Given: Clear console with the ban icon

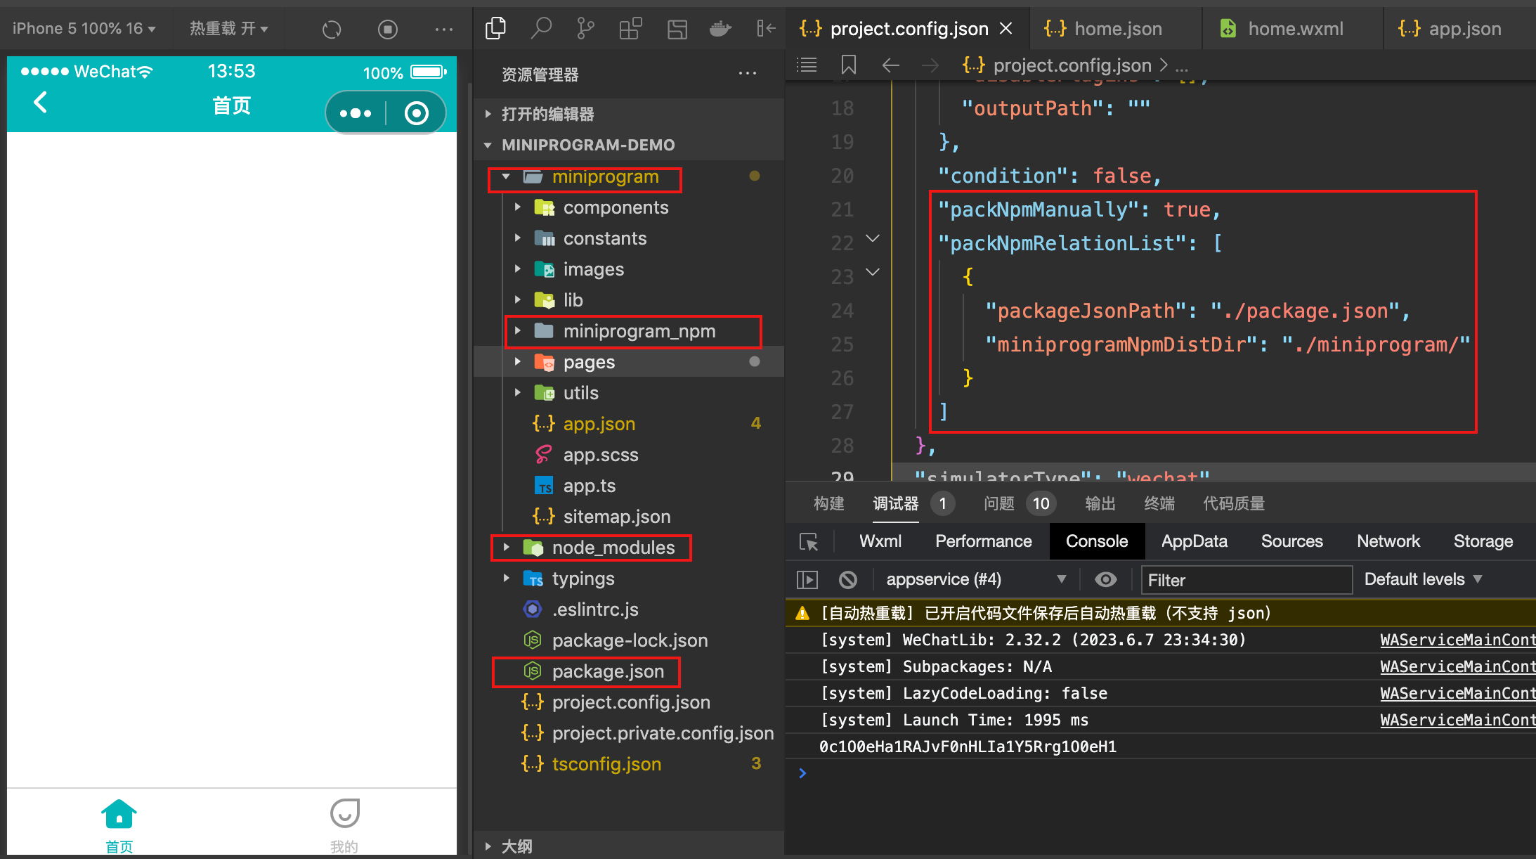Looking at the screenshot, I should point(848,580).
